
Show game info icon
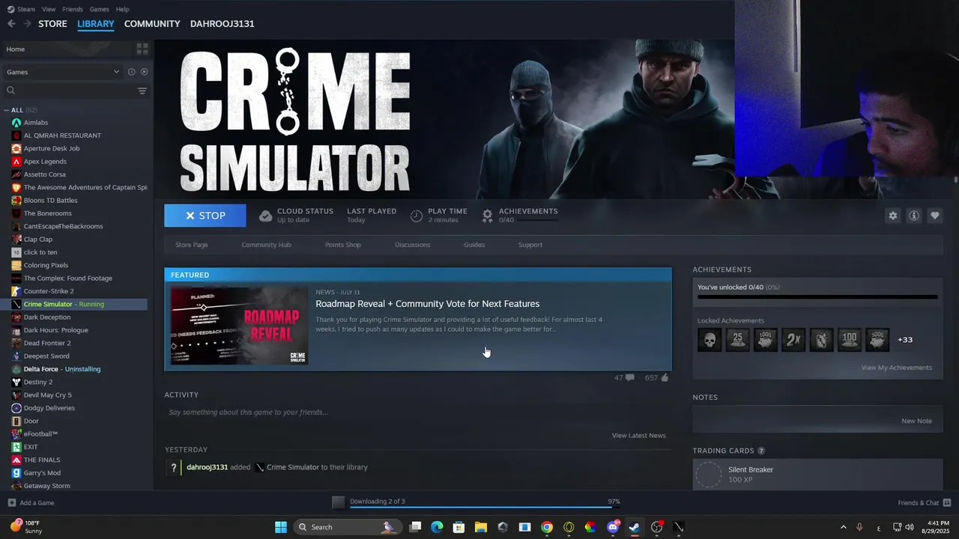click(x=913, y=216)
